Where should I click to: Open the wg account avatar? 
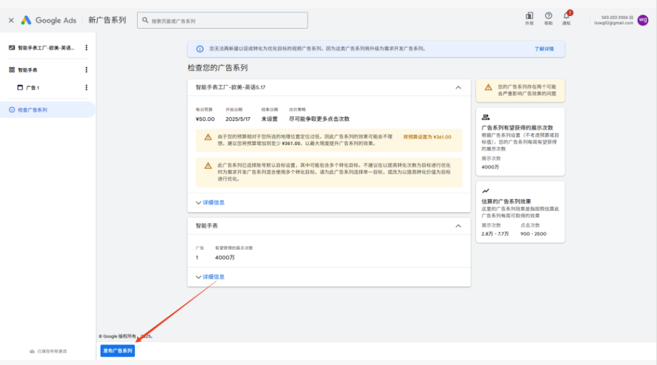[643, 20]
